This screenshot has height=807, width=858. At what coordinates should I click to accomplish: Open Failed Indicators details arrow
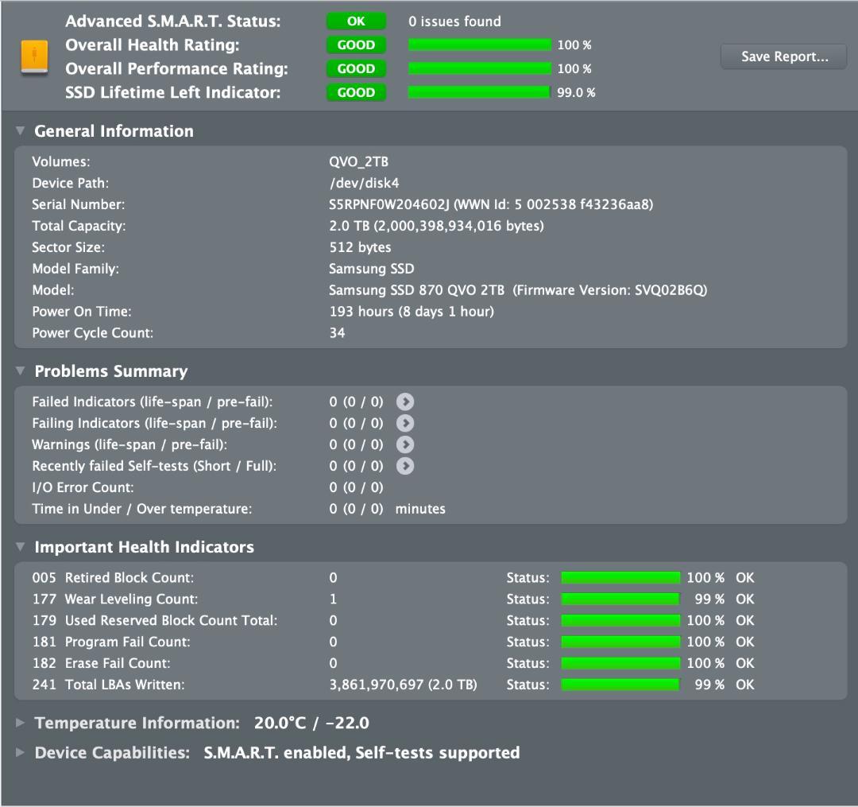405,402
